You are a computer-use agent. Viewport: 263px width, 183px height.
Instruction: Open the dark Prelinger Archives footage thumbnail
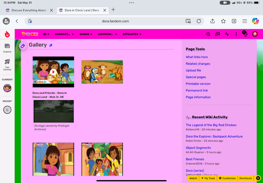click(x=54, y=111)
